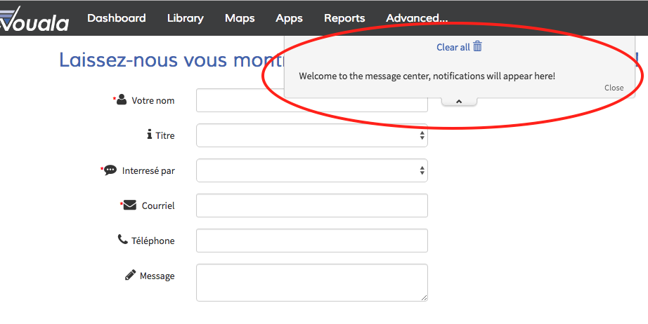Click the info icon beside Titre
This screenshot has height=324, width=648.
click(x=150, y=135)
